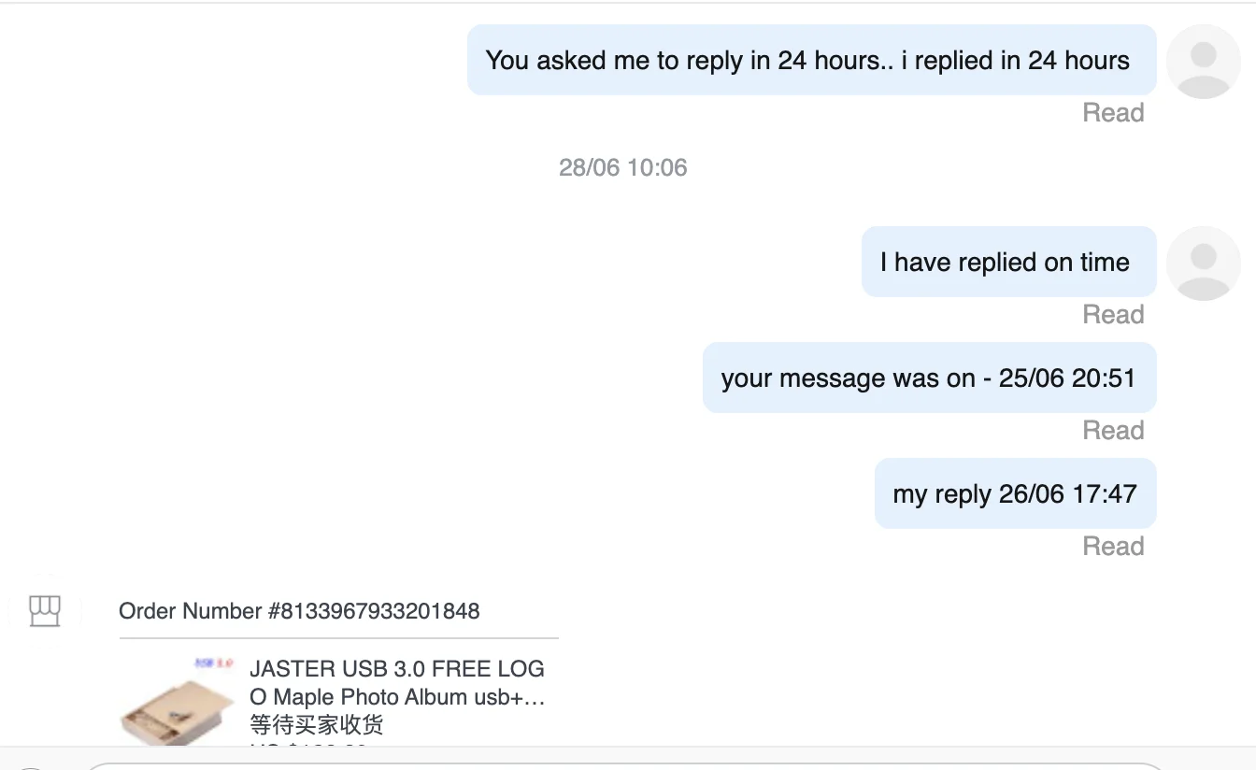Screen dimensions: 1256x770
Task: Open the JASTER USB 3.0 product title
Action: pyautogui.click(x=397, y=682)
